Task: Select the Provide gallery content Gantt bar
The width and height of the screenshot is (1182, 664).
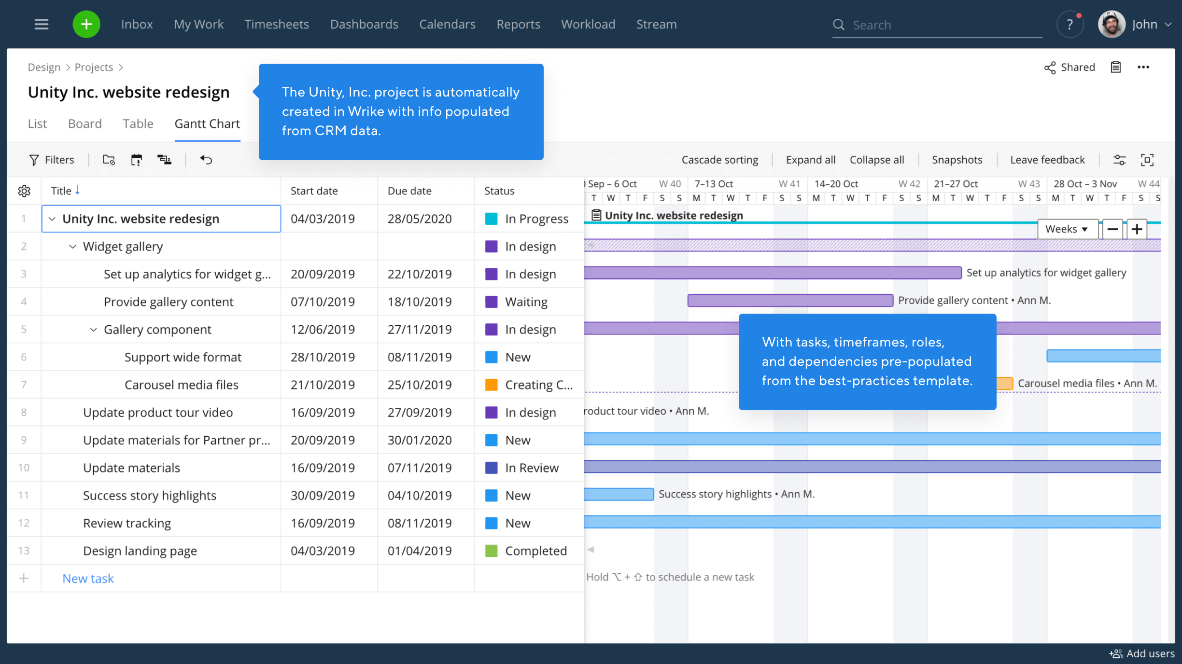Action: coord(790,301)
